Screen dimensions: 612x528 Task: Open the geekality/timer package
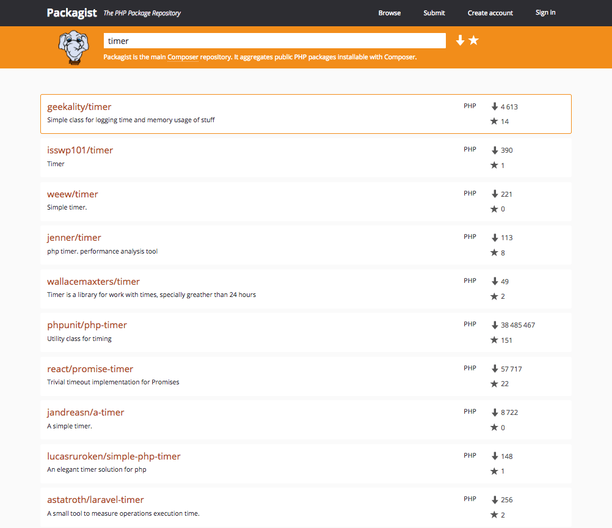pos(79,107)
